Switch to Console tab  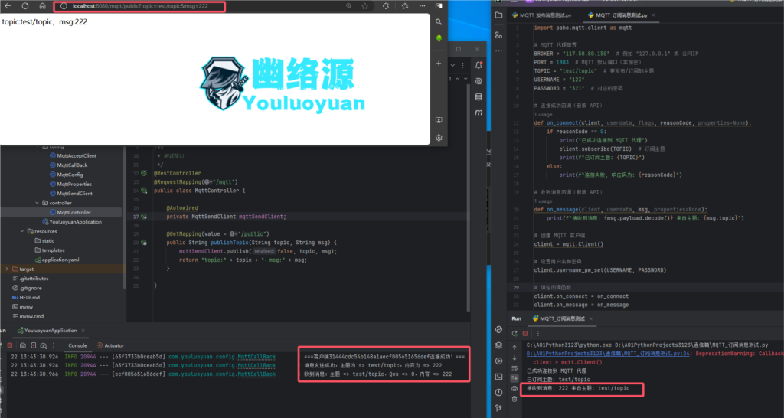(77, 345)
